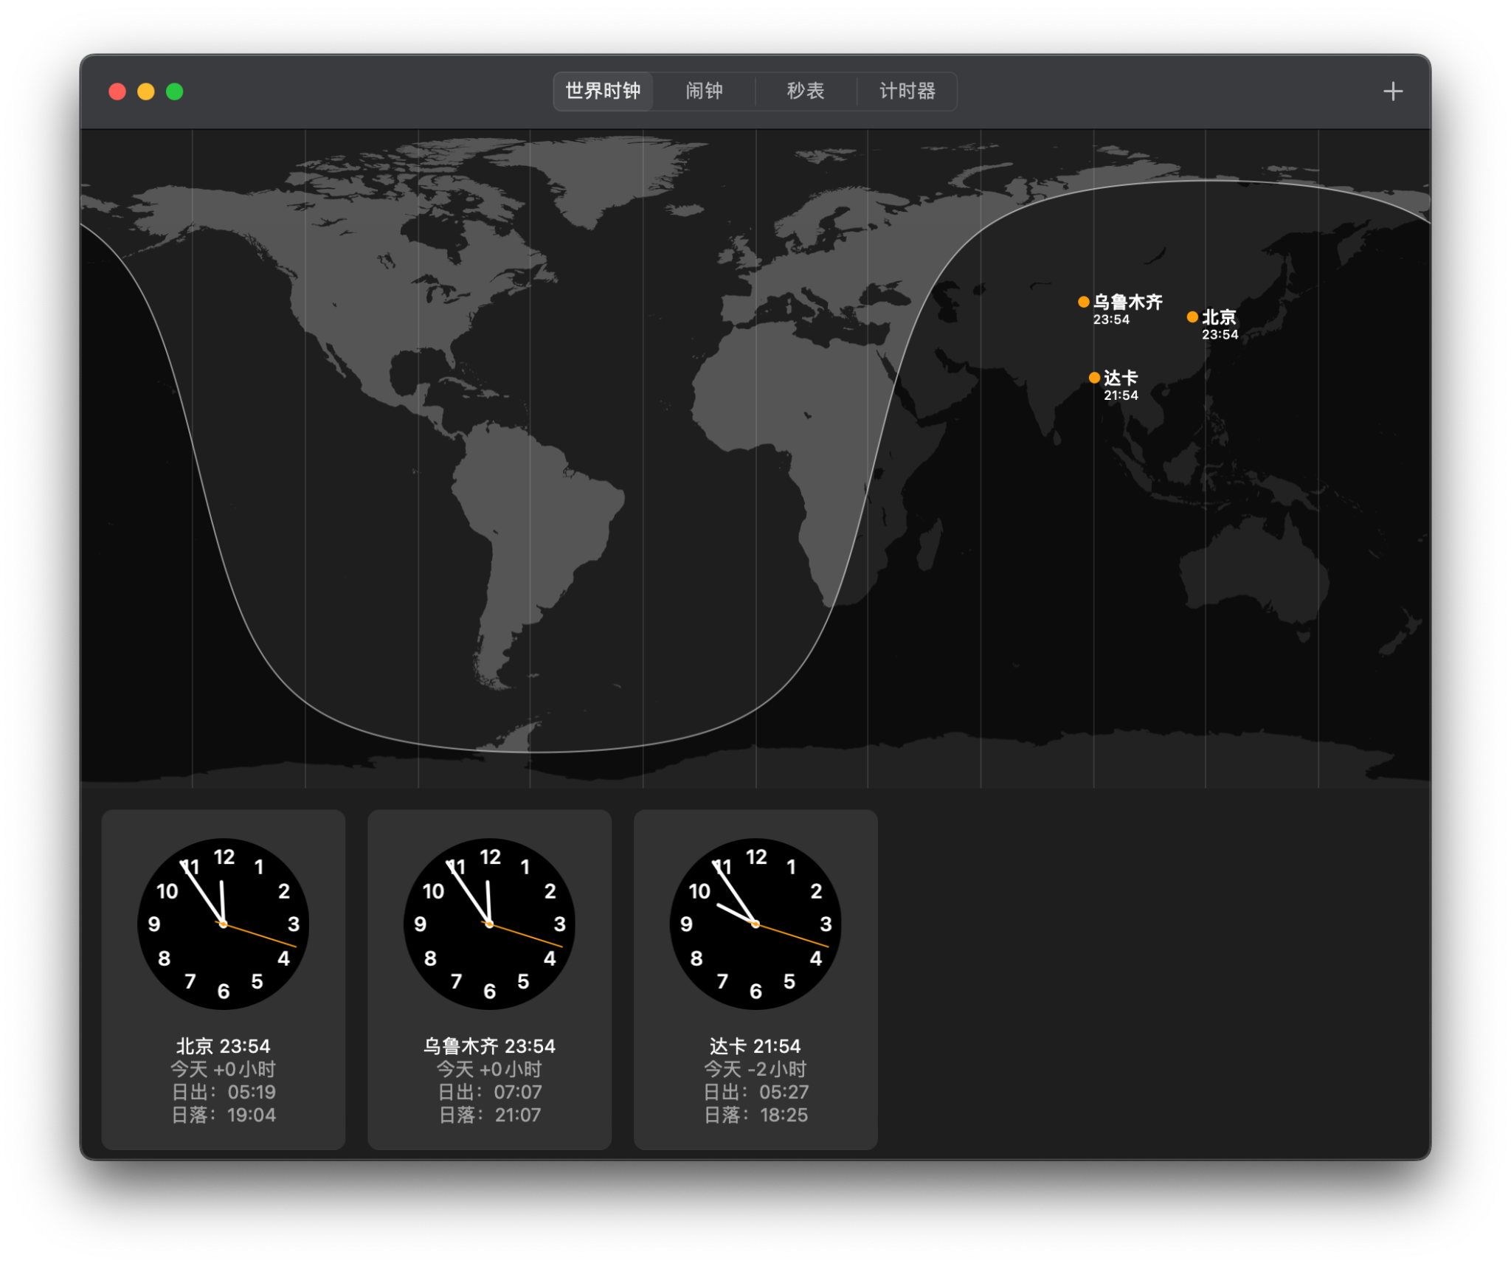
Task: Click the orange 北京 pin on the map
Action: 1192,317
